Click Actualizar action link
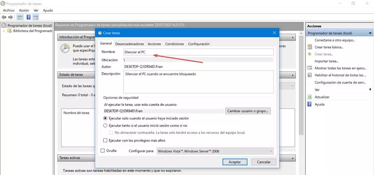The image size is (374, 175). (322, 97)
